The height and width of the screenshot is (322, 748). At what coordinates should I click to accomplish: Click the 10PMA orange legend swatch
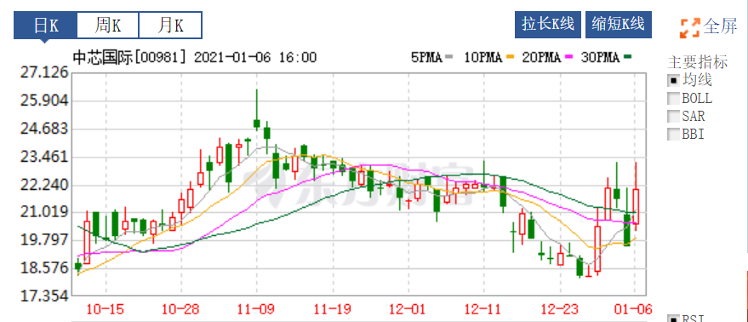[511, 58]
